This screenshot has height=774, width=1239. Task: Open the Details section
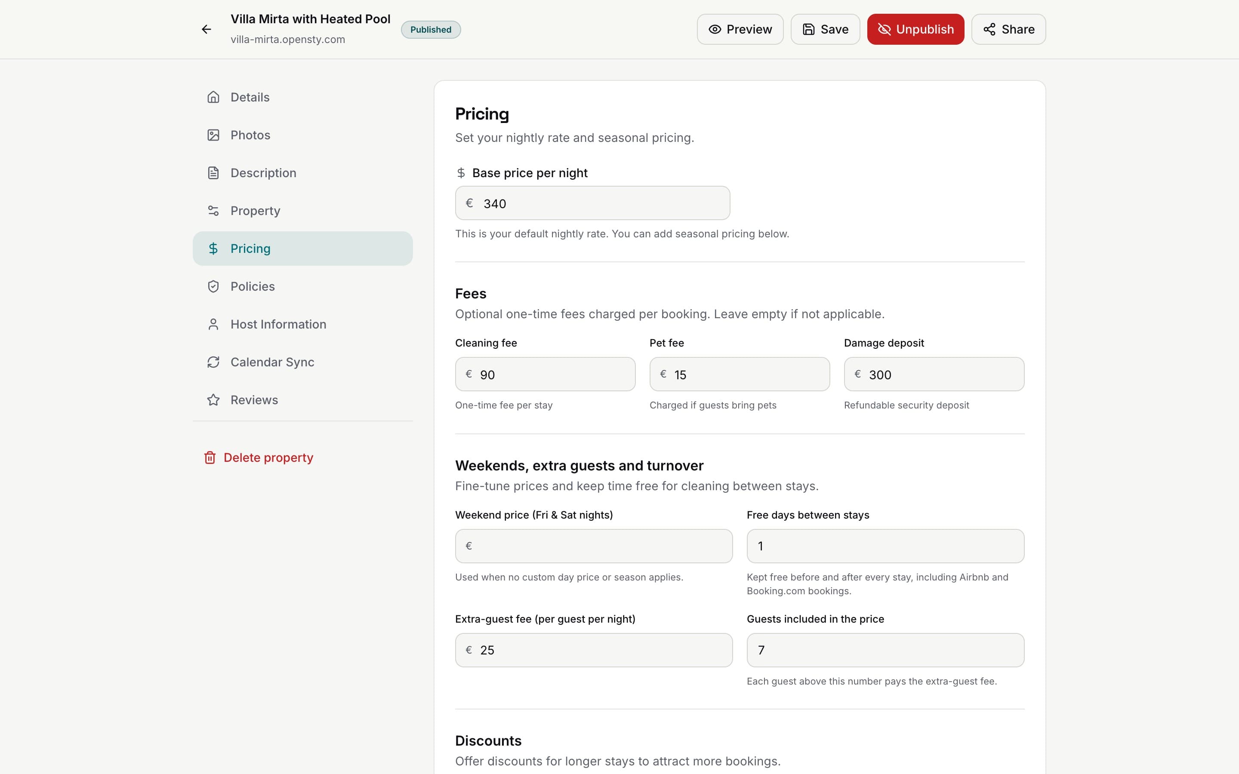click(x=302, y=97)
